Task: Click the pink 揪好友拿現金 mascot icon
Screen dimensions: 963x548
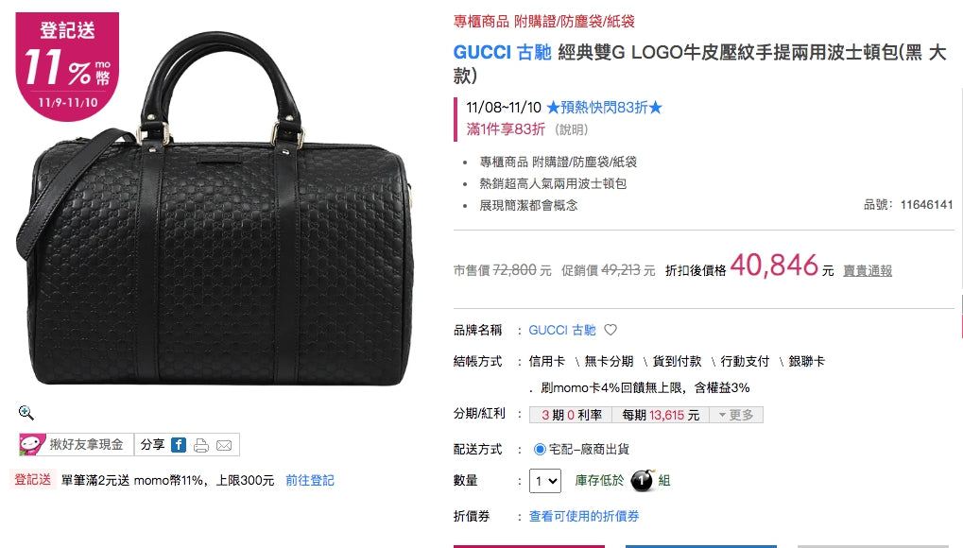Action: click(x=32, y=444)
